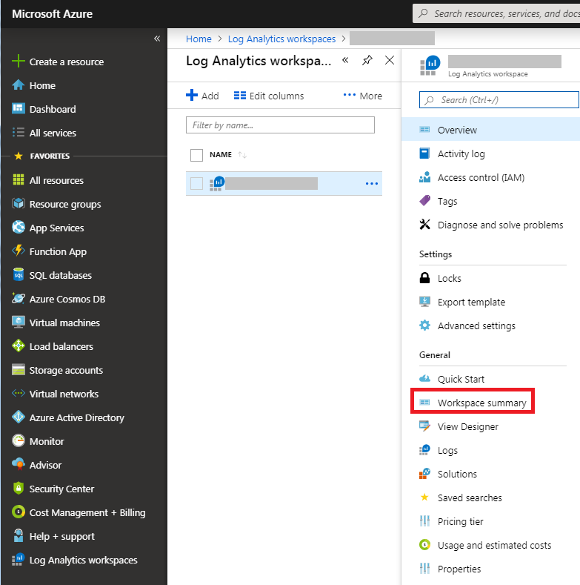
Task: Sort the list by the NAME column arrows
Action: tap(242, 155)
